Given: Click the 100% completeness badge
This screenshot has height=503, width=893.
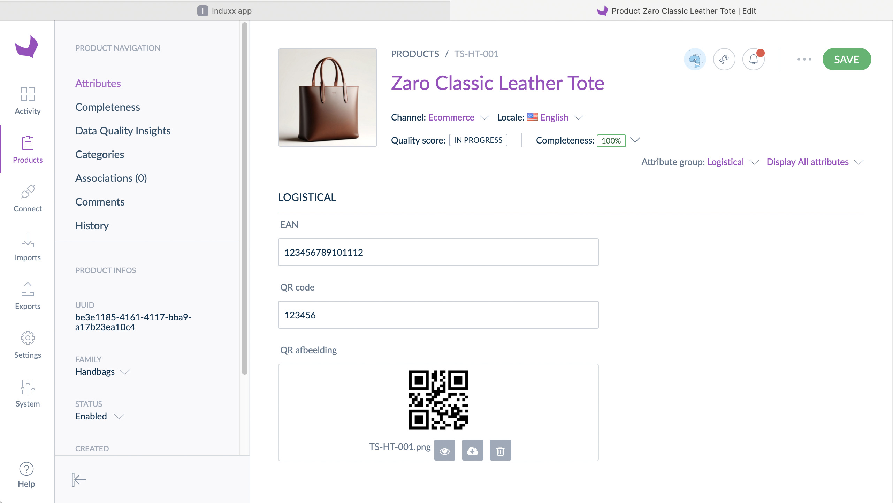Looking at the screenshot, I should point(611,140).
